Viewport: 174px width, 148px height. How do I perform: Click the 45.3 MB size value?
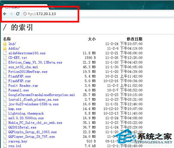coord(89,67)
